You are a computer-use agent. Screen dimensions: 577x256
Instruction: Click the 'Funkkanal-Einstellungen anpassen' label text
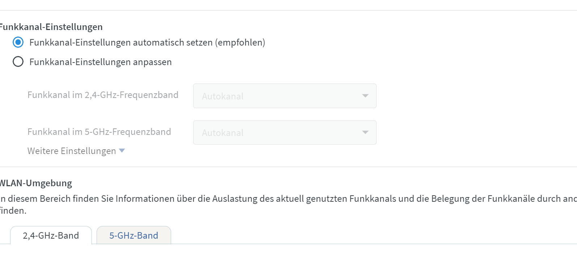point(100,62)
